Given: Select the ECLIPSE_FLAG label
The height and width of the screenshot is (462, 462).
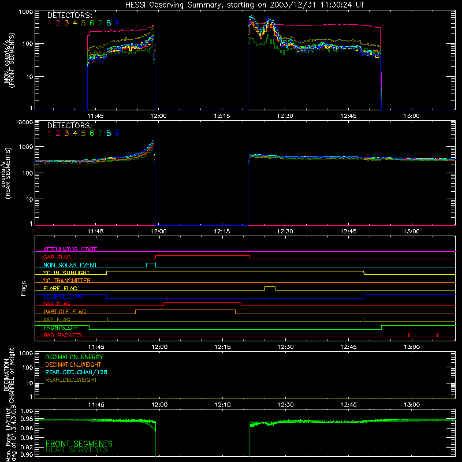Looking at the screenshot, I should pos(63,296).
